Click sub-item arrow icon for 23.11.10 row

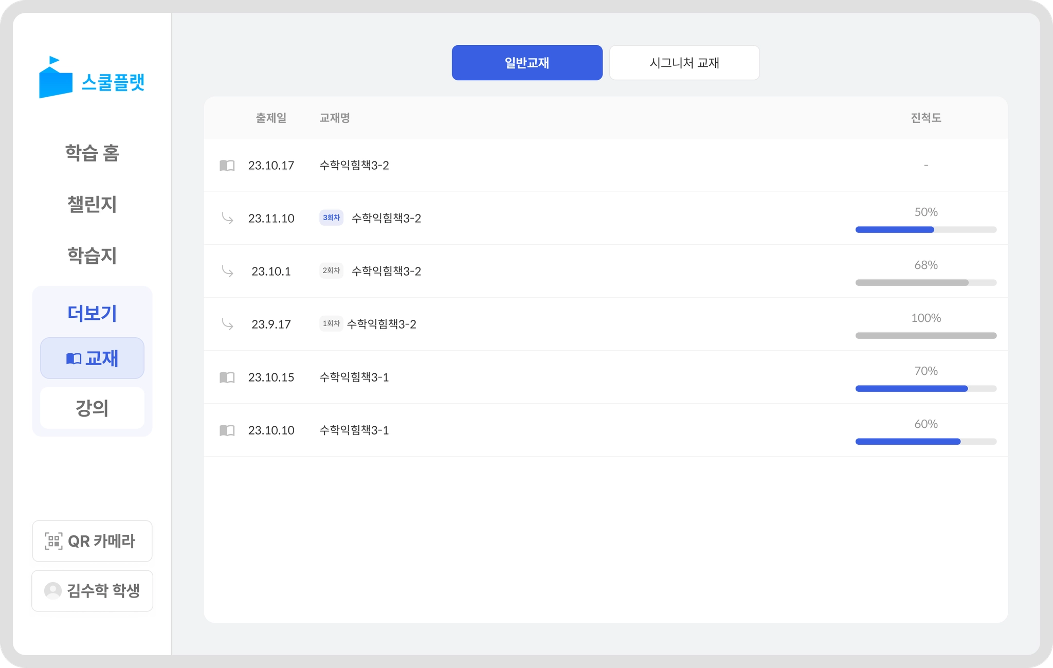(x=227, y=219)
